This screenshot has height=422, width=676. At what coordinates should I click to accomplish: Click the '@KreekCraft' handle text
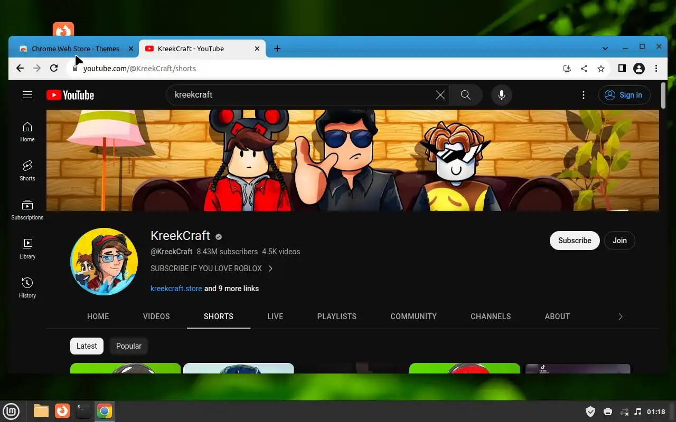(x=172, y=252)
